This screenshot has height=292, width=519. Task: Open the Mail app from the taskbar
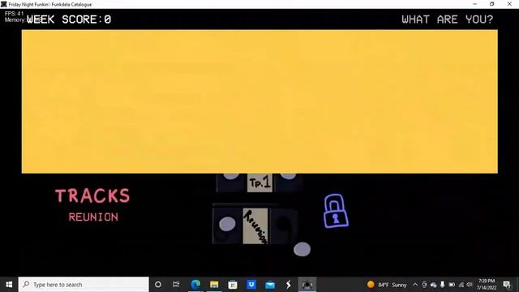click(x=270, y=285)
